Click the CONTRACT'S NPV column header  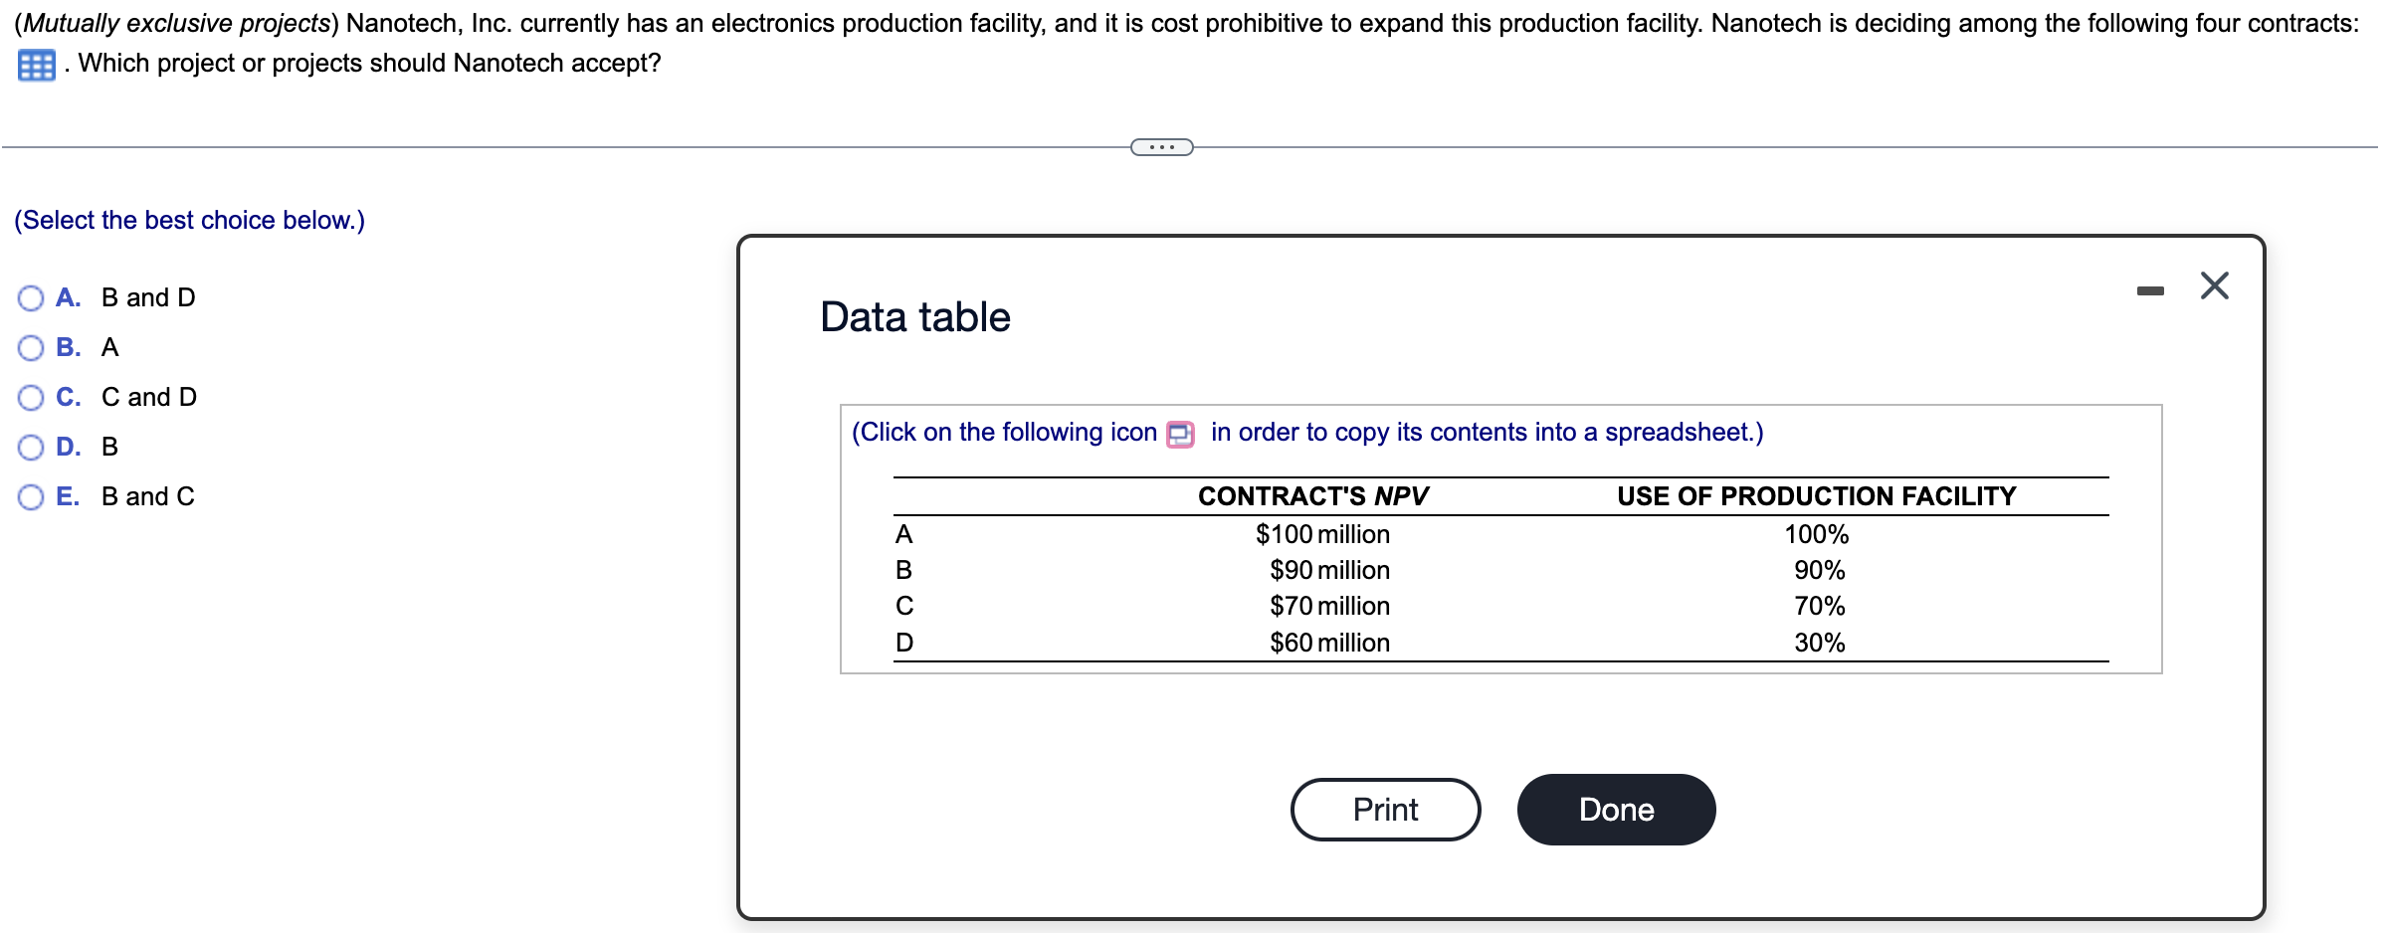[1312, 496]
